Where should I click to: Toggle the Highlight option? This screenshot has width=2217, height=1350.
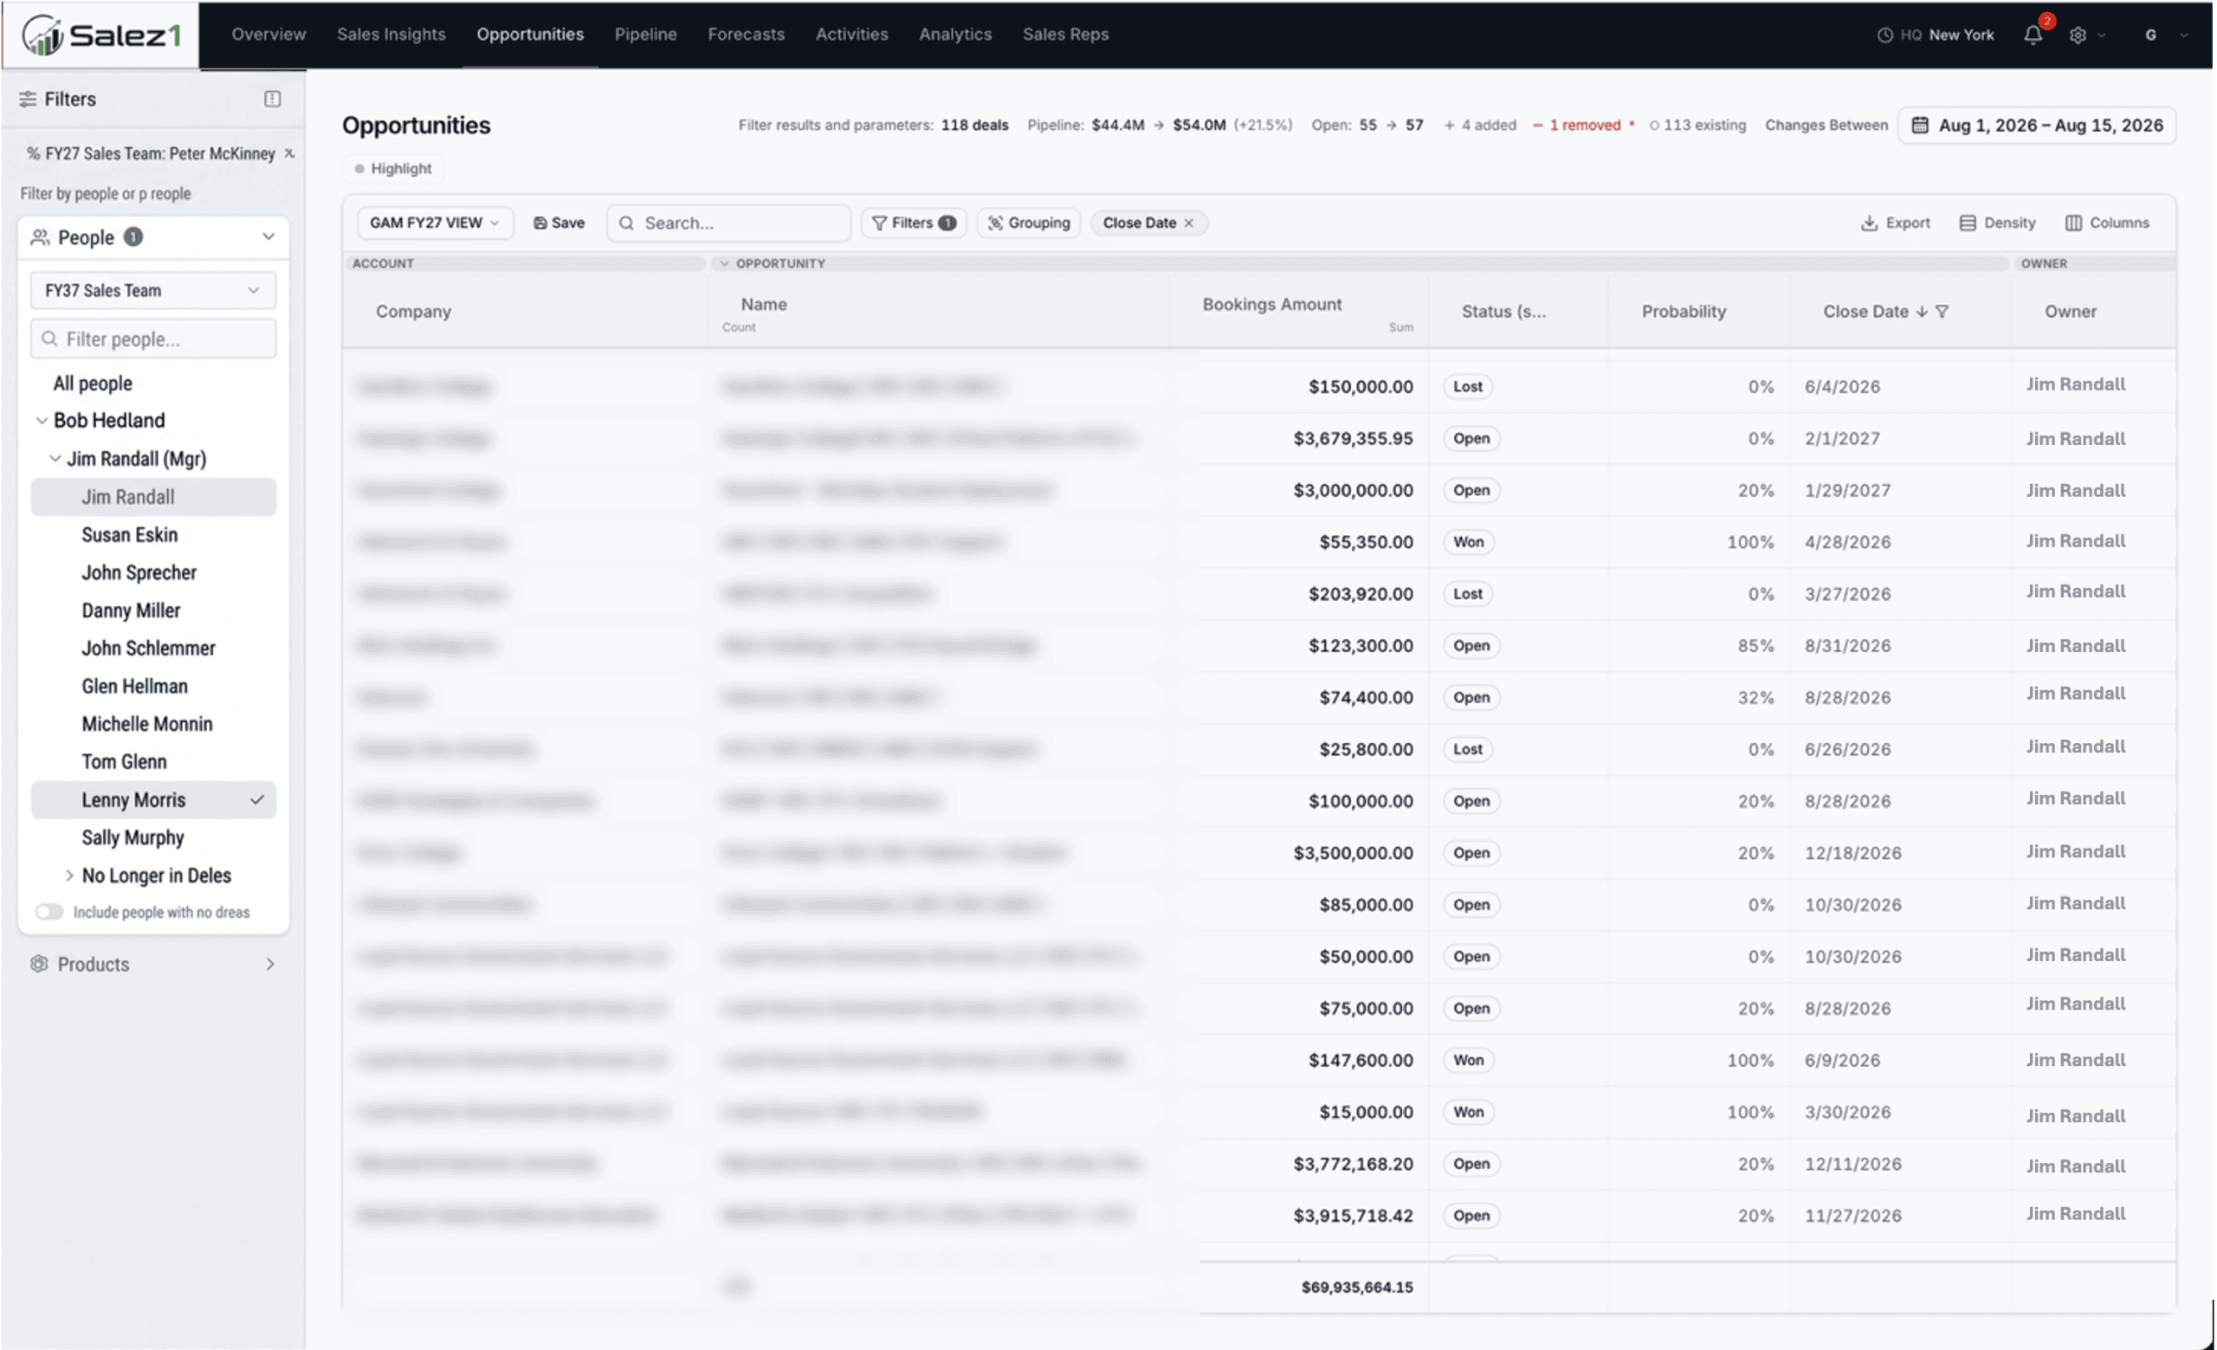tap(393, 168)
